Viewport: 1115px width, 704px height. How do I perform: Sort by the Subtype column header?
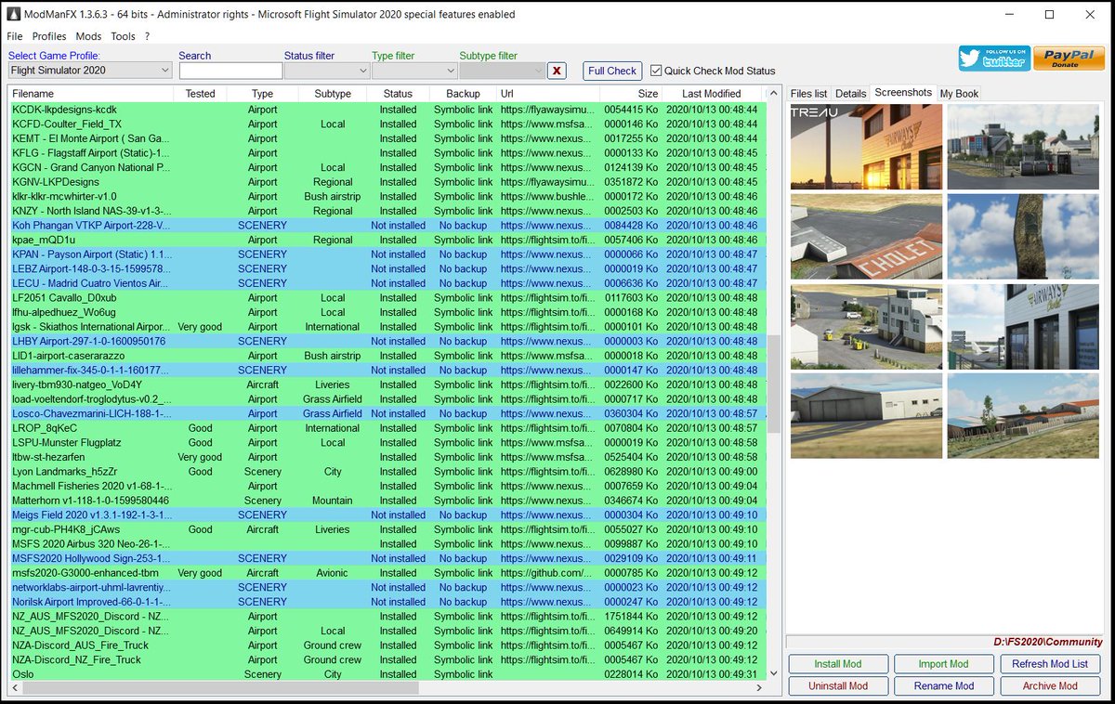tap(333, 94)
